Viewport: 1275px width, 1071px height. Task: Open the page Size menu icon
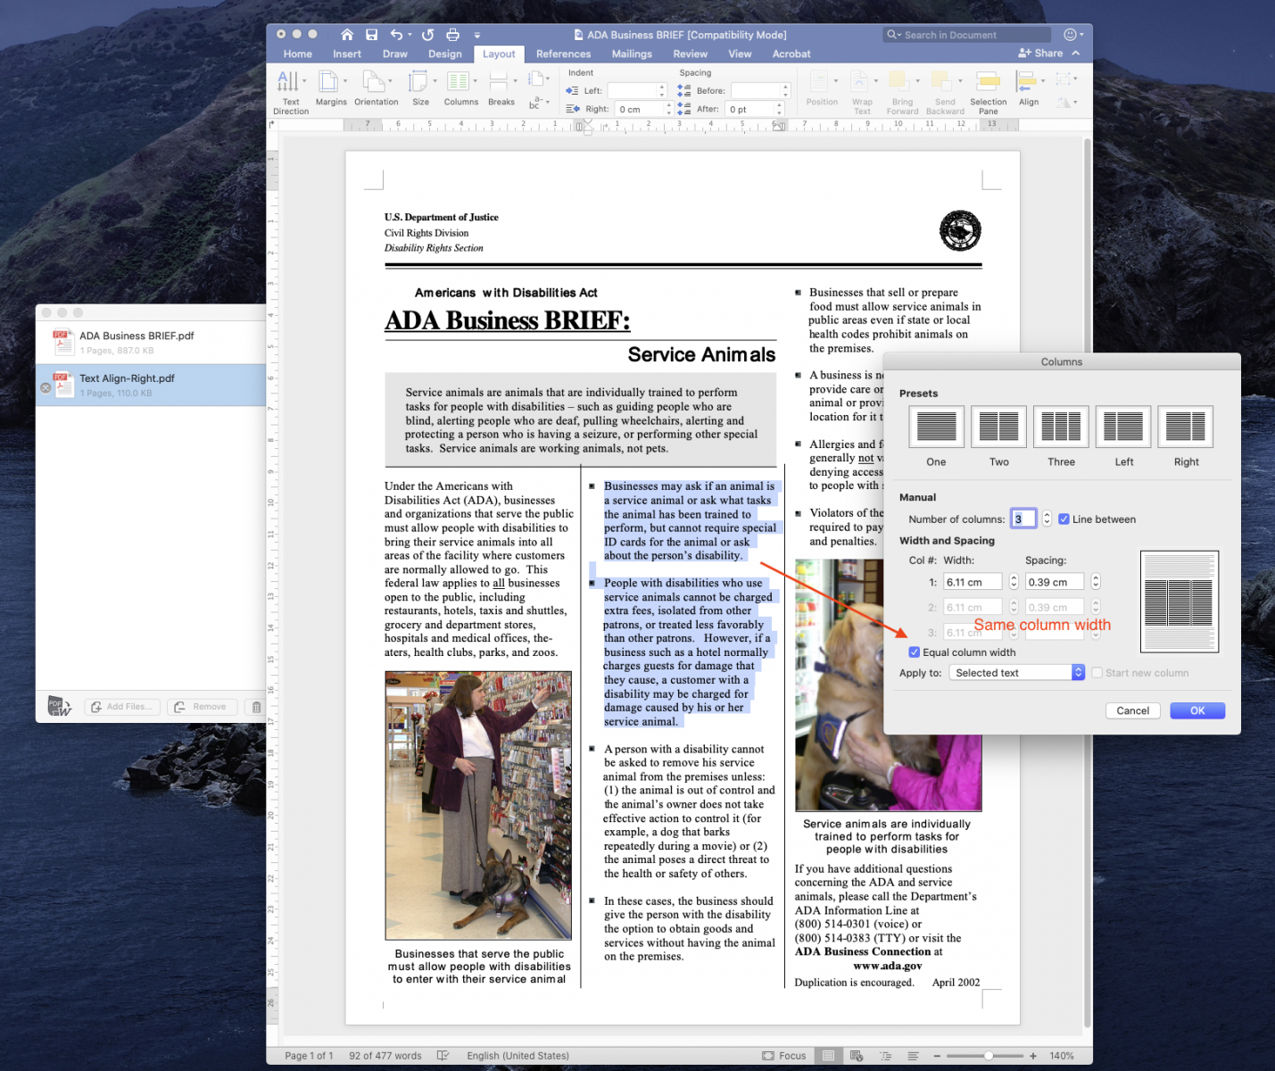pyautogui.click(x=420, y=88)
